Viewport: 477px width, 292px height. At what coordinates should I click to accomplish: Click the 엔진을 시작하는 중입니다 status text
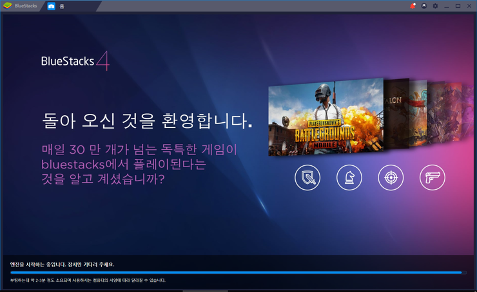click(62, 265)
